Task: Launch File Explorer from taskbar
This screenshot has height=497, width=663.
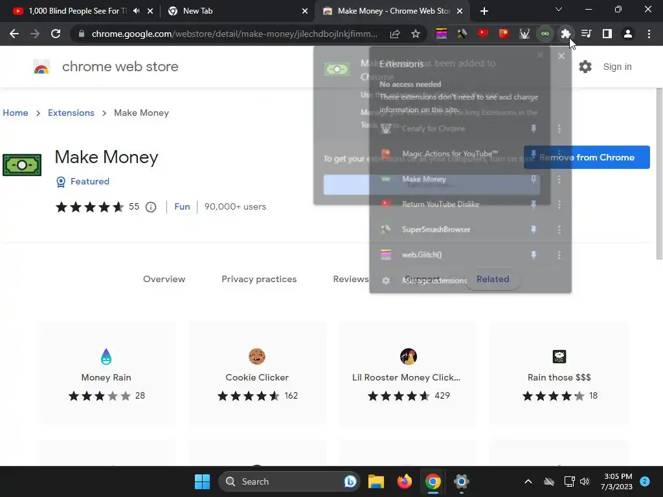Action: coord(376,481)
